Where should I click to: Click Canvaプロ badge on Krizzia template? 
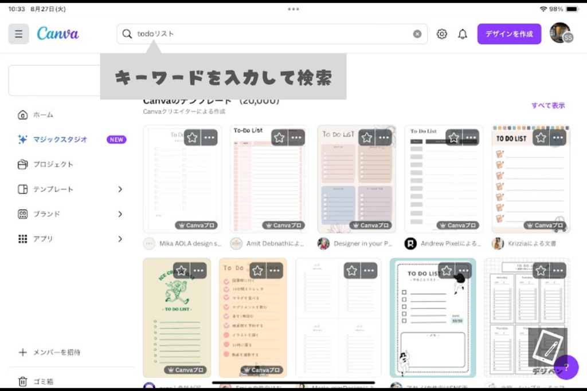[545, 226]
